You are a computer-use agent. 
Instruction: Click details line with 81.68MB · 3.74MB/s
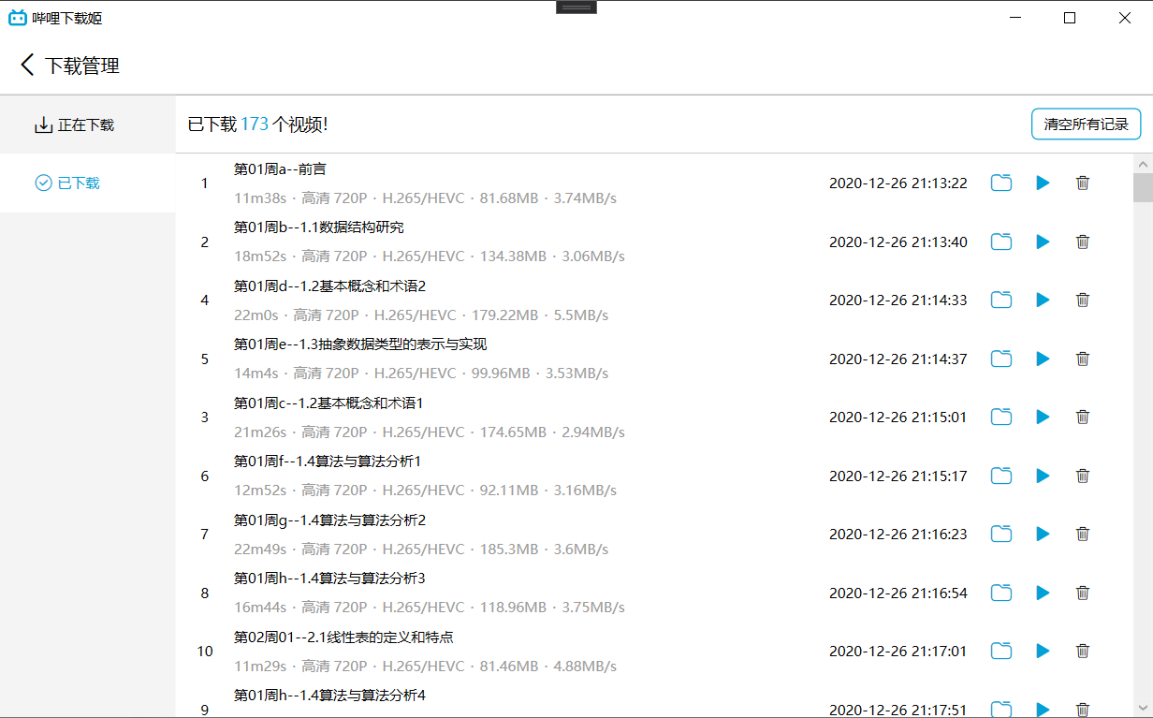pos(425,198)
